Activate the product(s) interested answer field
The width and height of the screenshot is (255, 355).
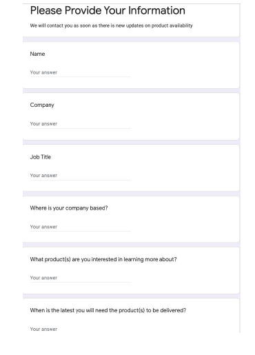pyautogui.click(x=81, y=278)
